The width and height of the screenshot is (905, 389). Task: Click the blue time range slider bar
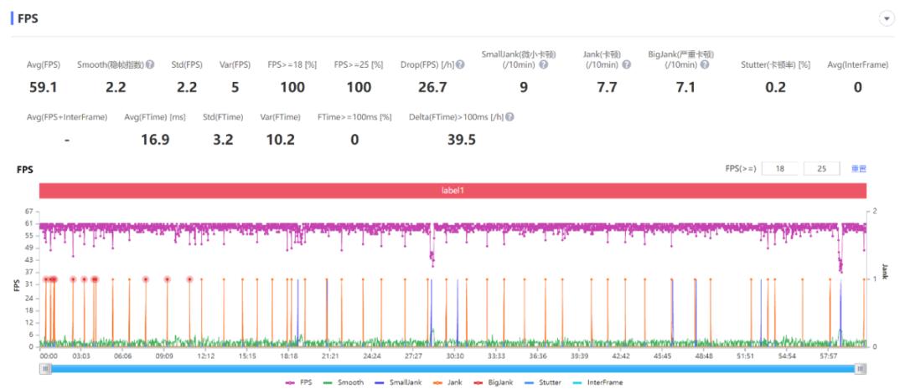452,369
